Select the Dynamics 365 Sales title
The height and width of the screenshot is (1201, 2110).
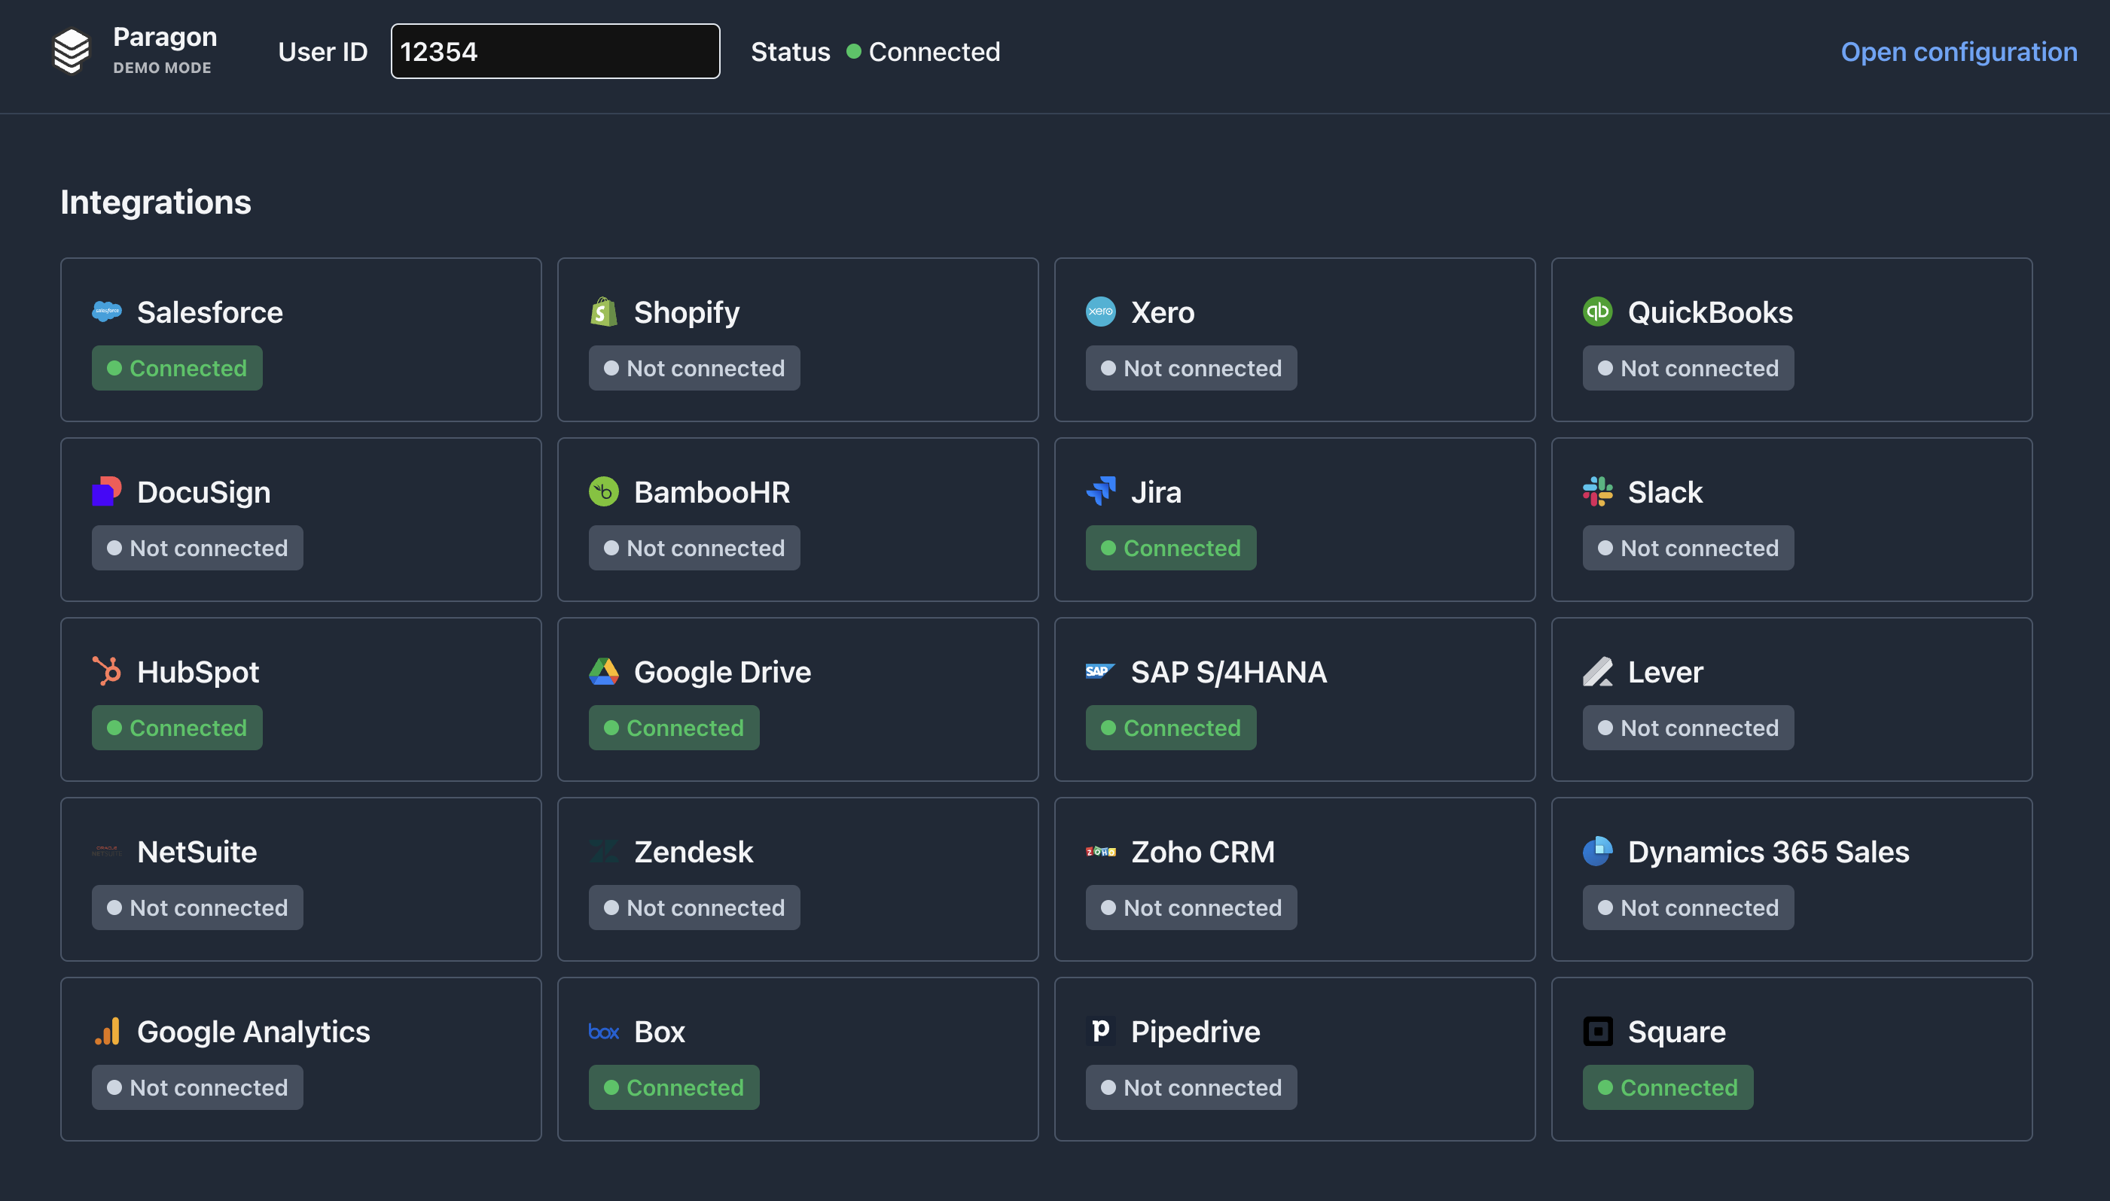[x=1768, y=853]
